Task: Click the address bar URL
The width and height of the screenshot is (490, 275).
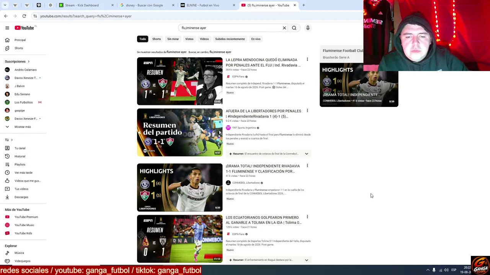Action: (86, 16)
